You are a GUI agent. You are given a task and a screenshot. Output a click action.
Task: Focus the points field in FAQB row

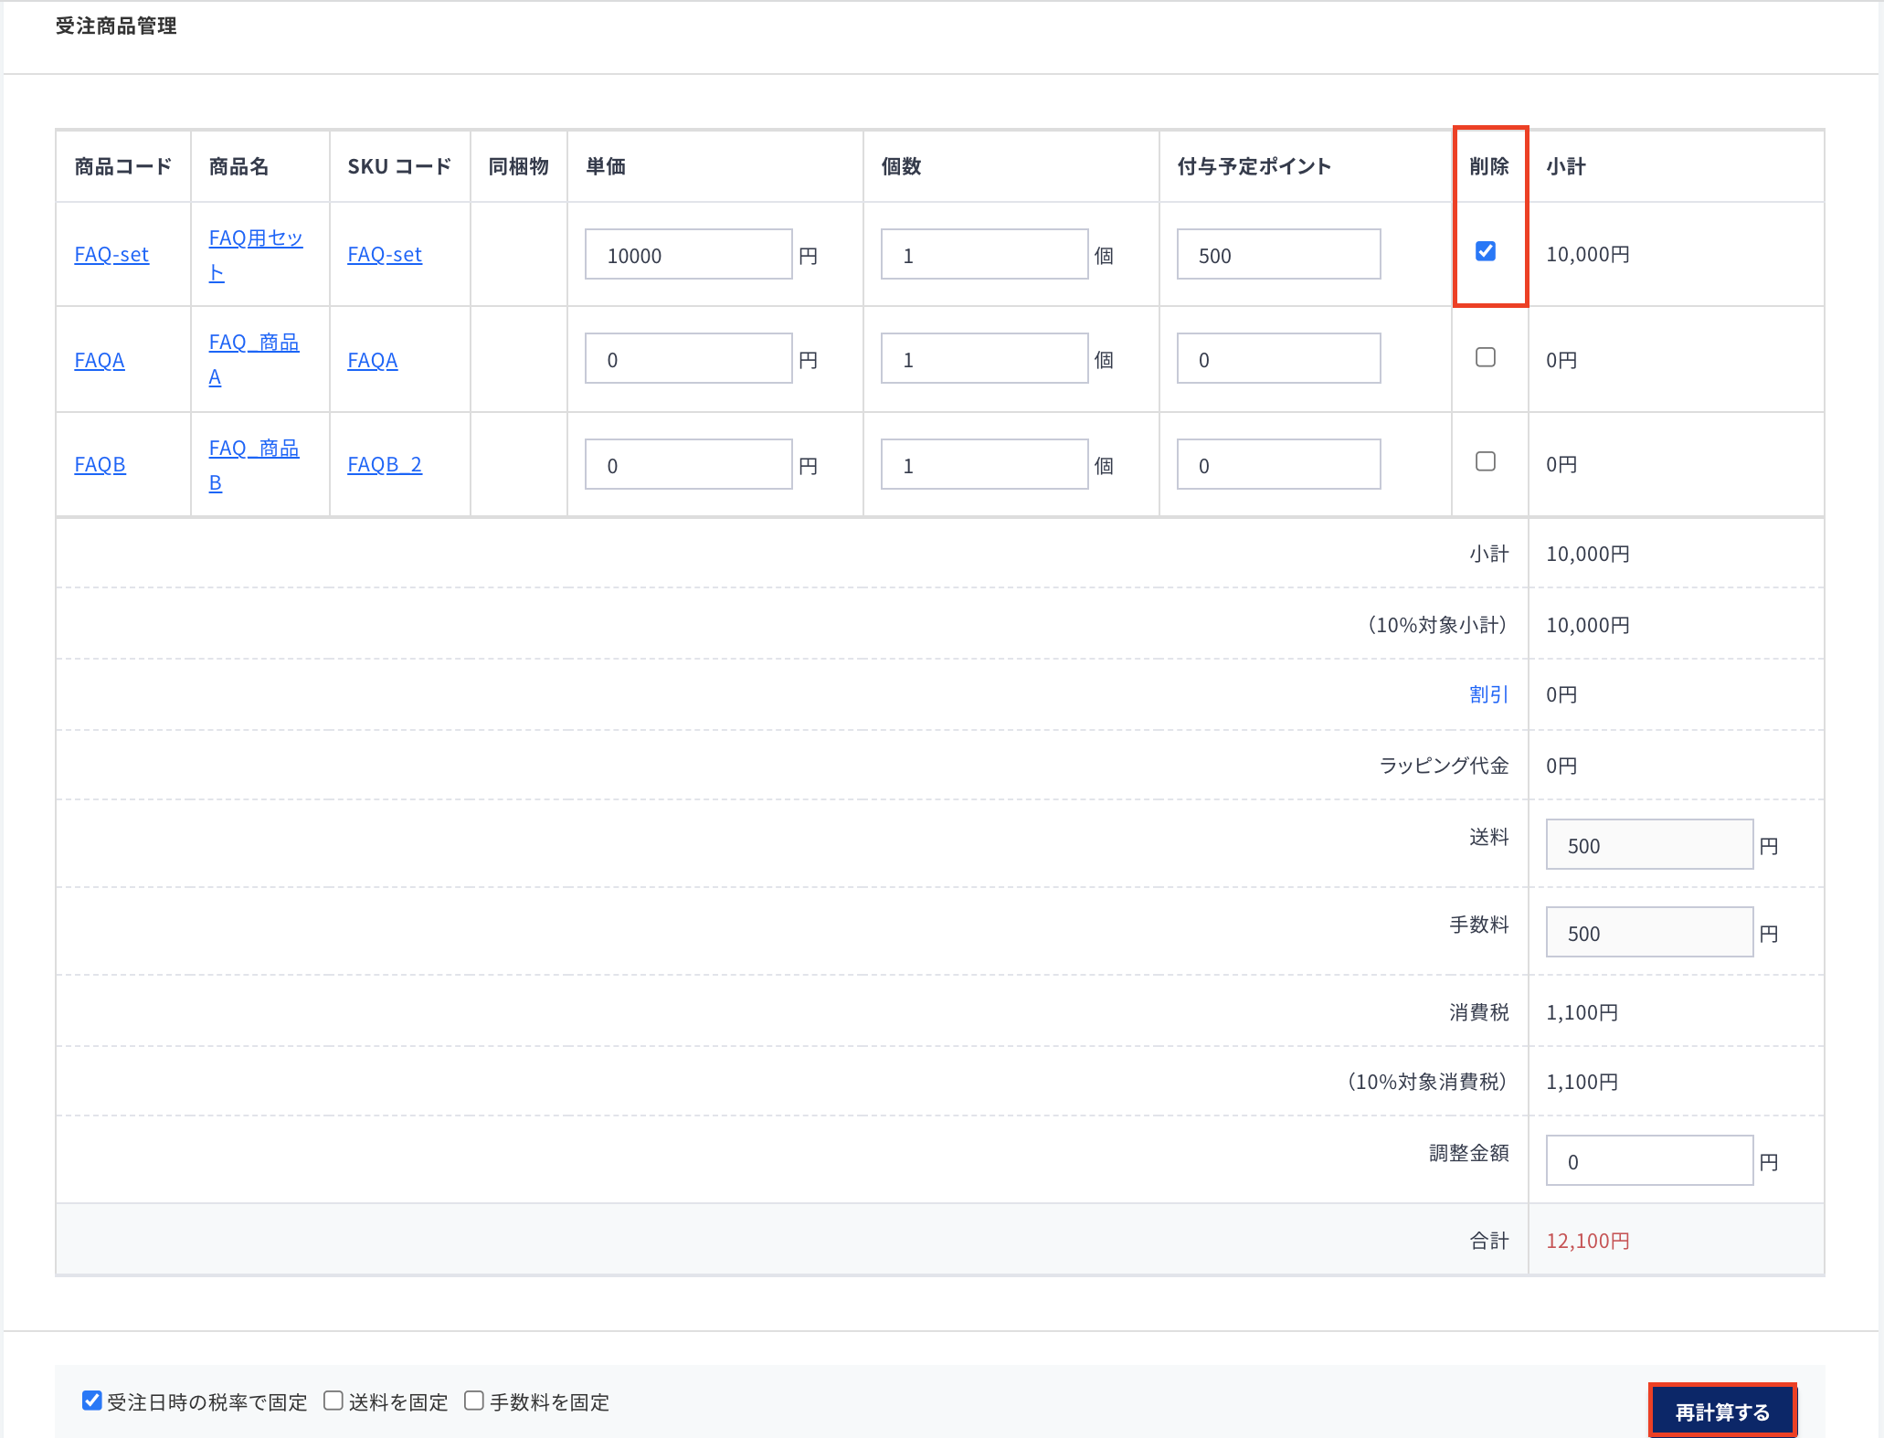pos(1279,464)
